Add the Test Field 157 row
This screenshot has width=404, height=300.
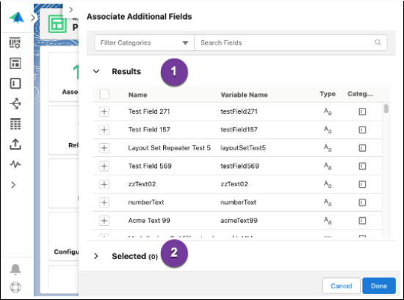click(104, 130)
